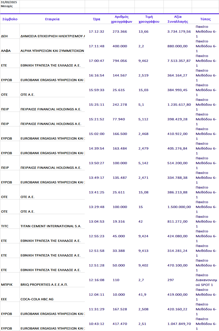Select the quantity cell 242.278

click(120, 105)
